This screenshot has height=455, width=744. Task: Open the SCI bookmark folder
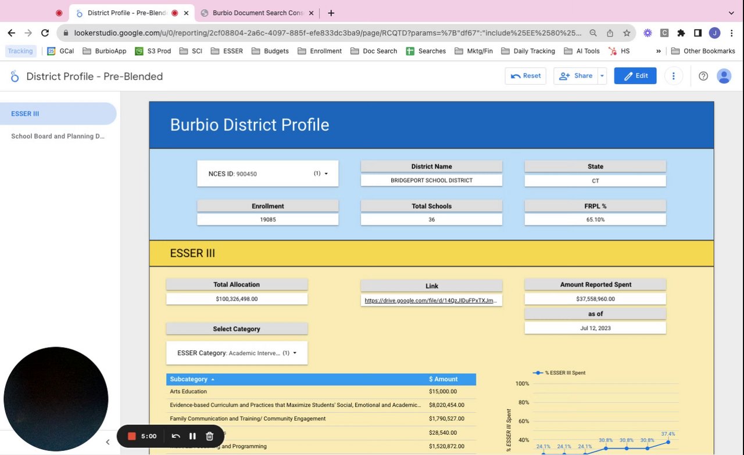pyautogui.click(x=191, y=51)
